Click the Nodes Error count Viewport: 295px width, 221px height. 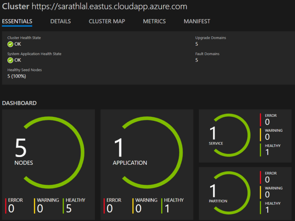tap(11, 208)
